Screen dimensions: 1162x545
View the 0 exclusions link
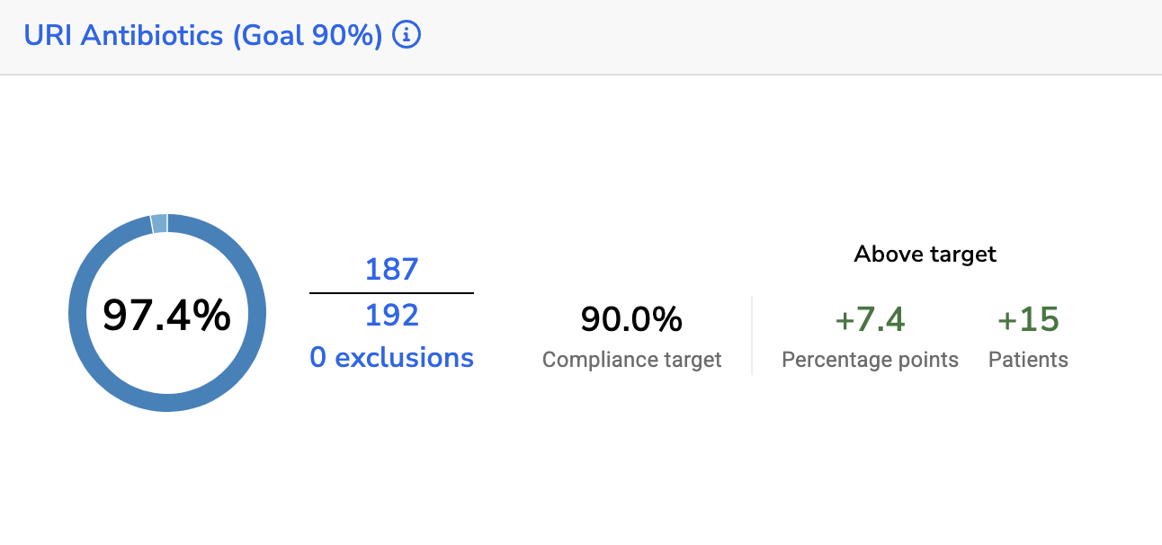pos(391,358)
